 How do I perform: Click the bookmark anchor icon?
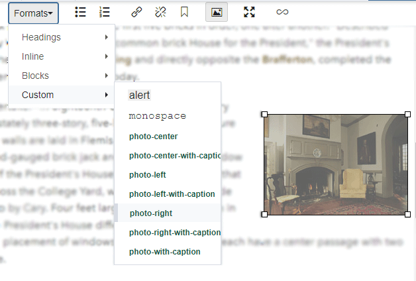click(184, 12)
